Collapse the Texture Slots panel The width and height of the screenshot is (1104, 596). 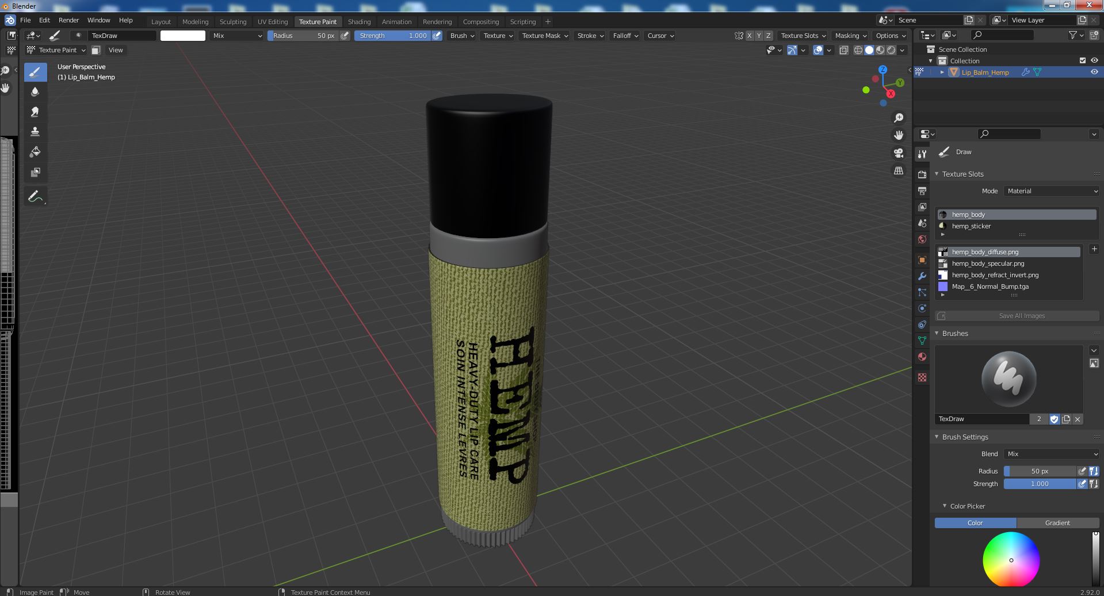[x=937, y=174]
